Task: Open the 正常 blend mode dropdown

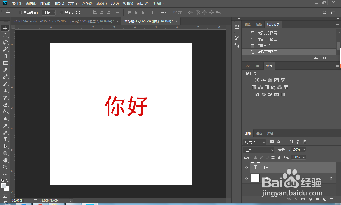Action: point(258,149)
